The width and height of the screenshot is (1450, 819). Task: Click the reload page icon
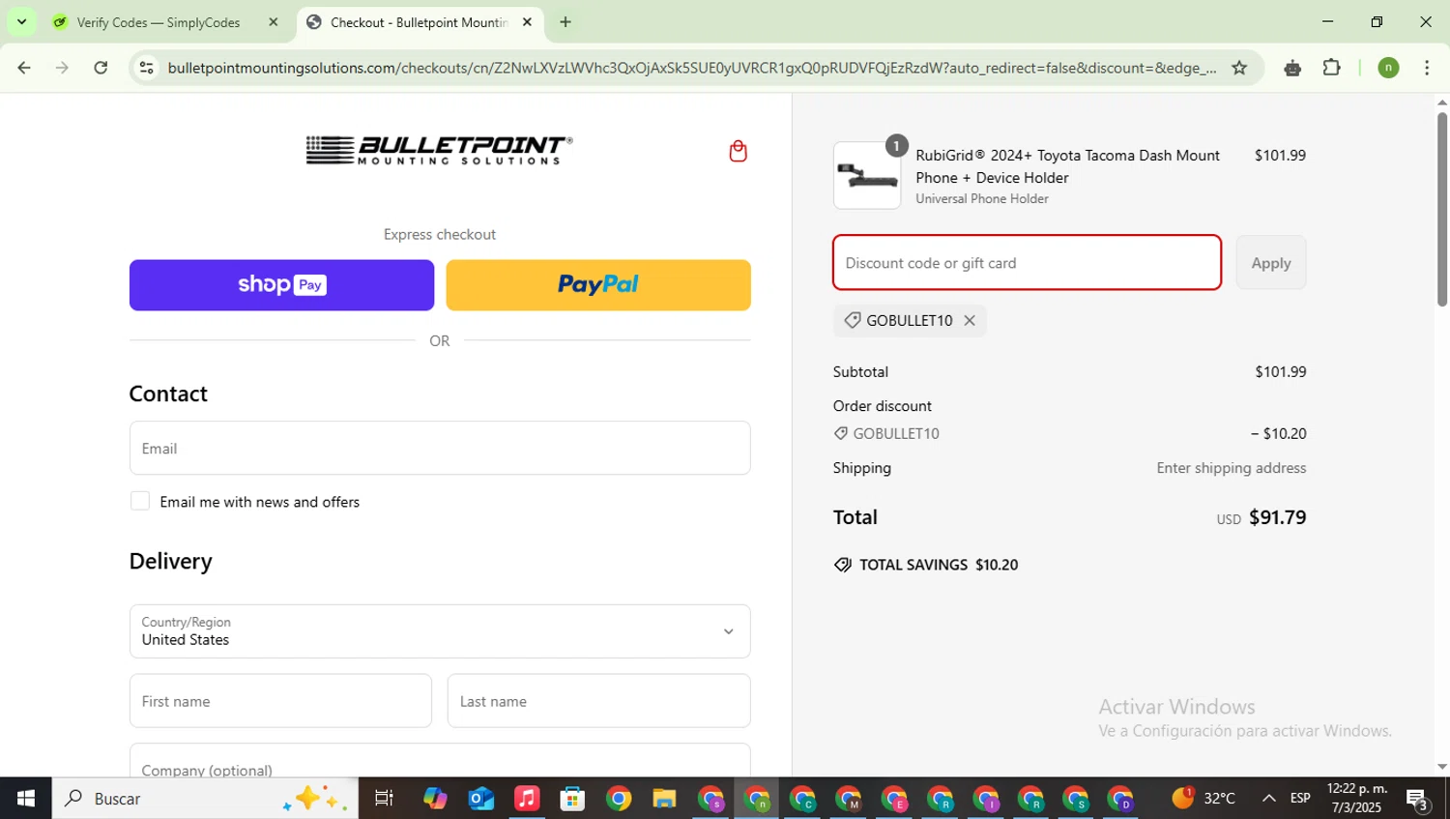[x=101, y=68]
